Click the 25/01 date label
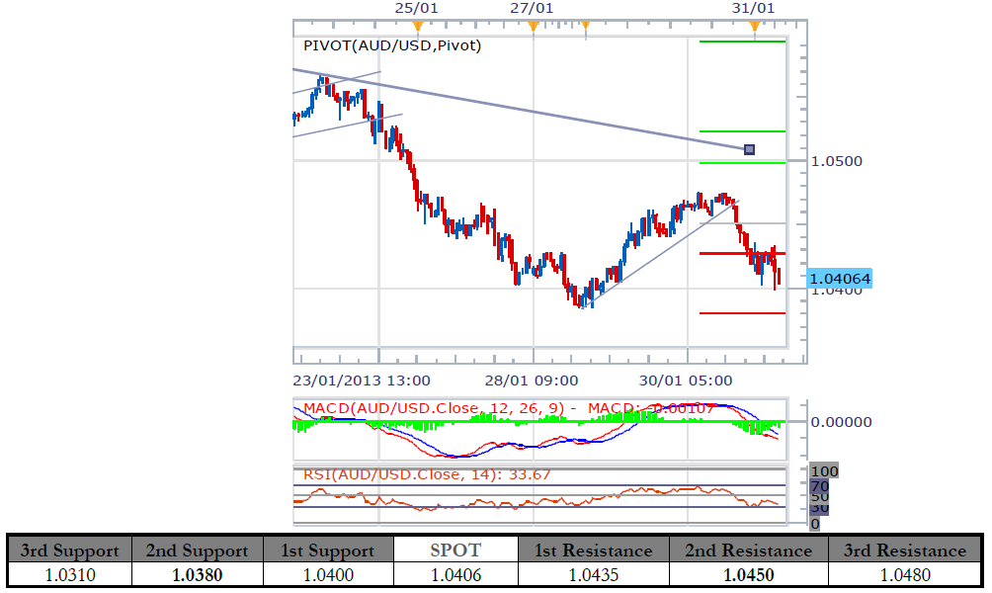 (x=416, y=8)
